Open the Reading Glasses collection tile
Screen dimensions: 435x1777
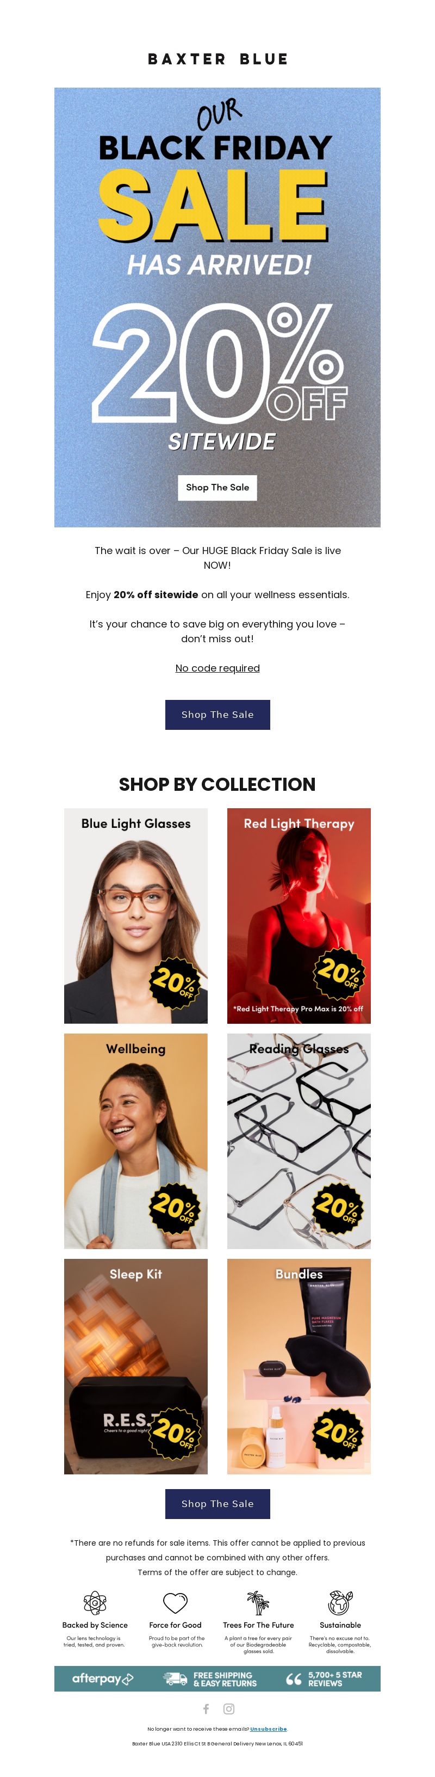click(299, 1141)
